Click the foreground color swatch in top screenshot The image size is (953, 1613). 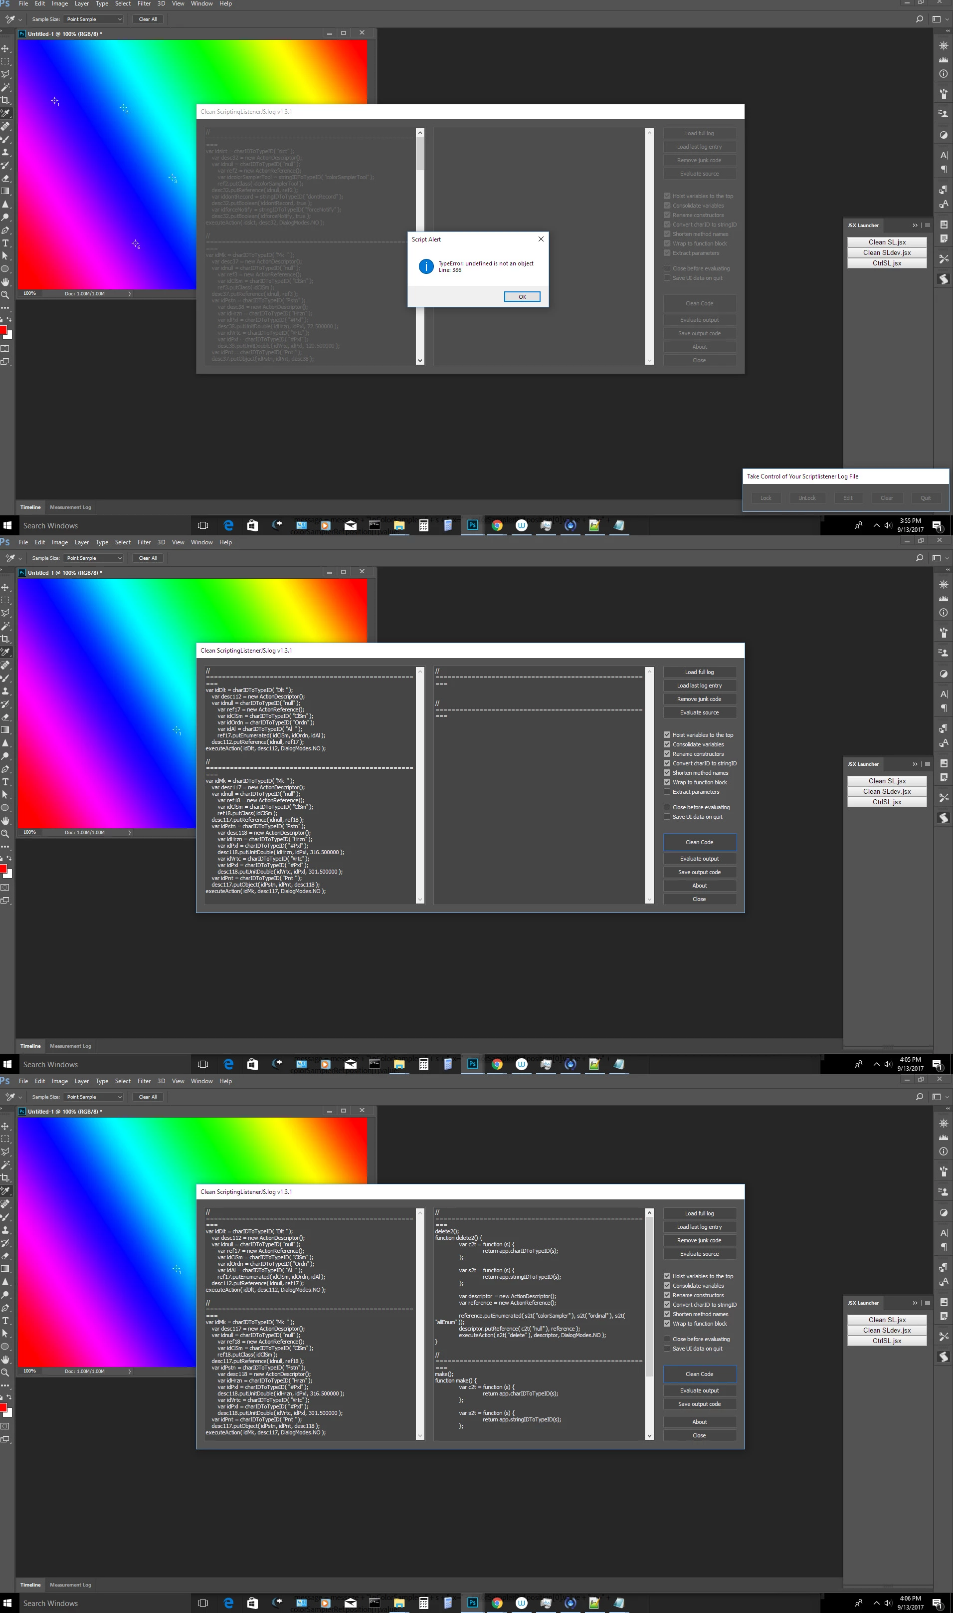3,330
